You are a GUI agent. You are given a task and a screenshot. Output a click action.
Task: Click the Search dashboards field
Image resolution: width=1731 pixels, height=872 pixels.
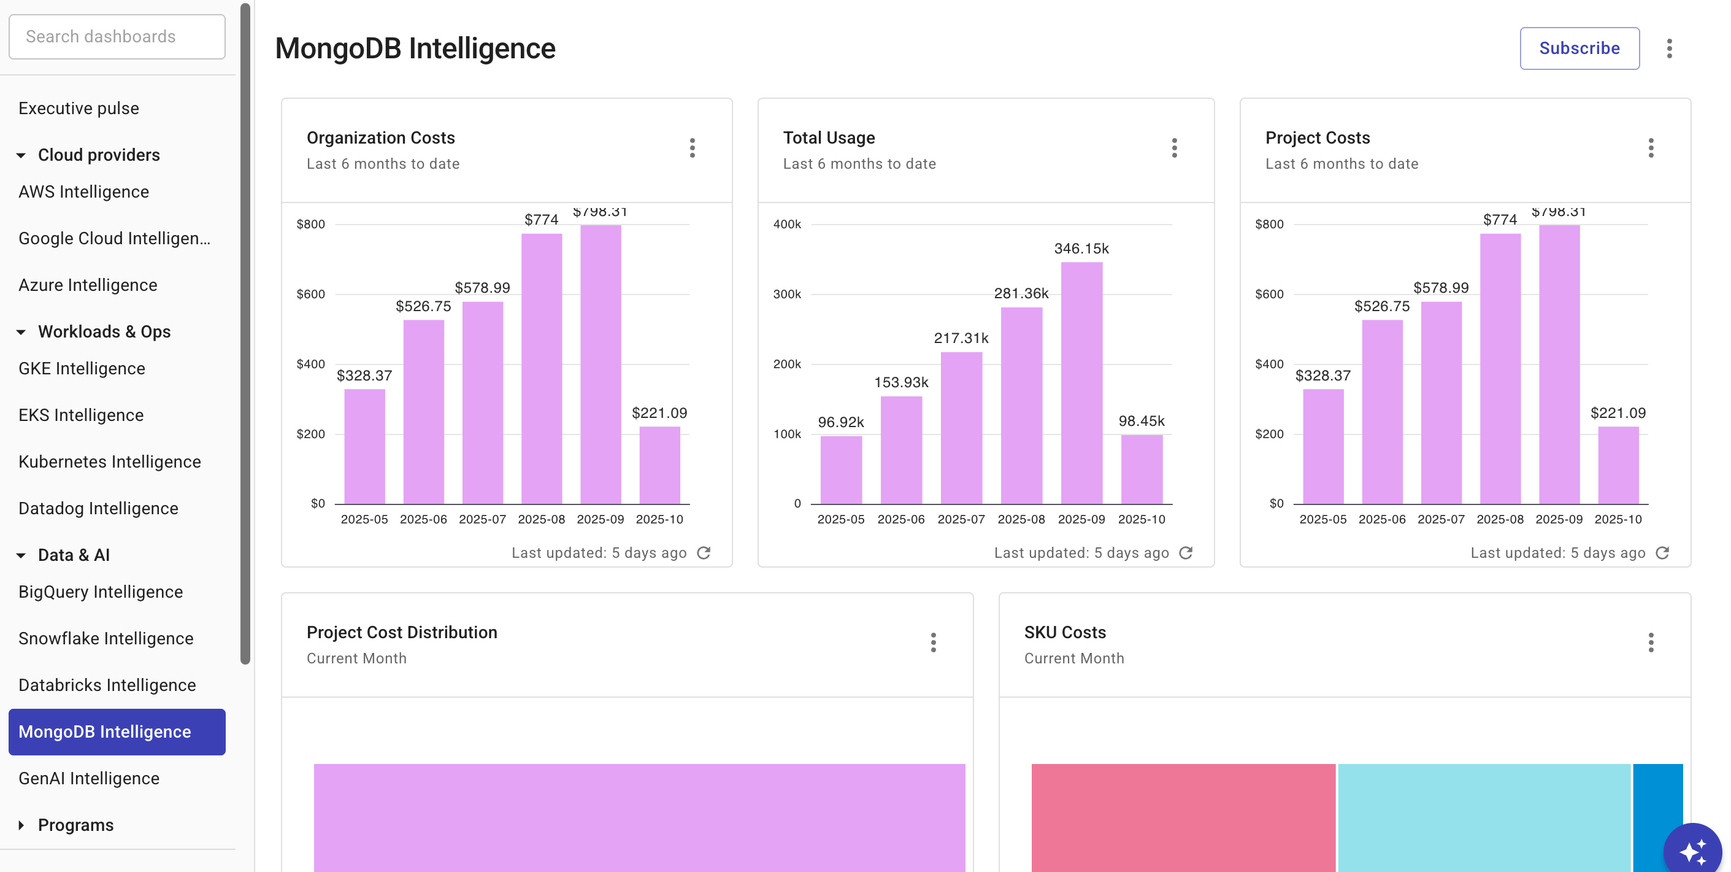pyautogui.click(x=117, y=36)
